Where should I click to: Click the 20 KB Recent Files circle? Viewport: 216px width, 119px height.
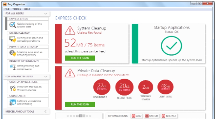(x=124, y=87)
